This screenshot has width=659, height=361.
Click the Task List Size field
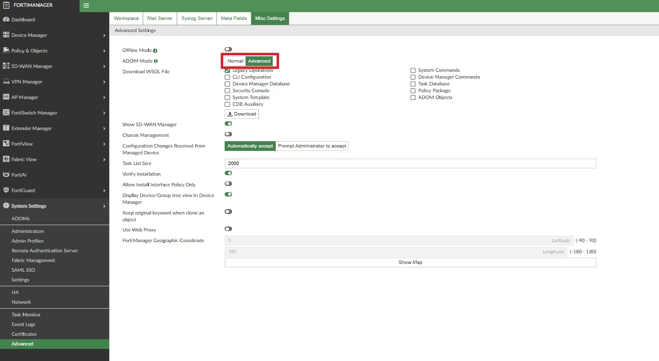(x=410, y=164)
